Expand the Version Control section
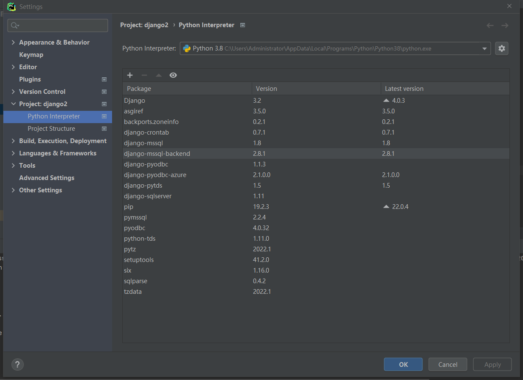This screenshot has height=380, width=523. 13,92
